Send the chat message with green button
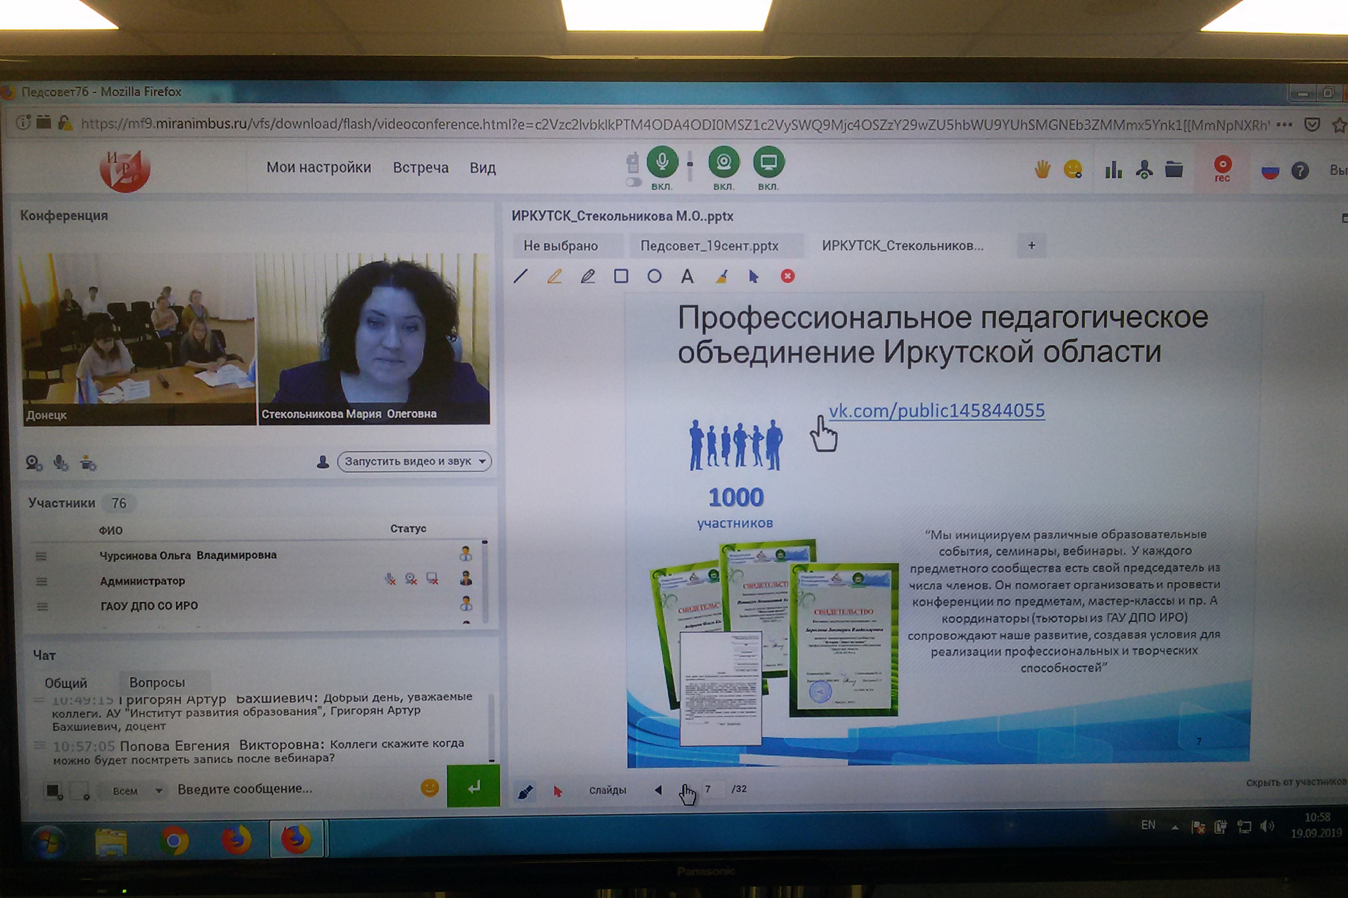The width and height of the screenshot is (1348, 898). [x=473, y=786]
